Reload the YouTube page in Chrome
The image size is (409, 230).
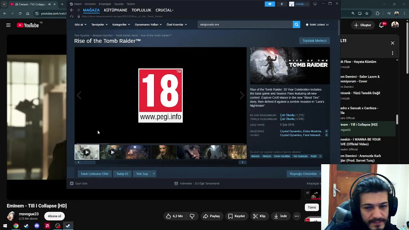(x=20, y=13)
